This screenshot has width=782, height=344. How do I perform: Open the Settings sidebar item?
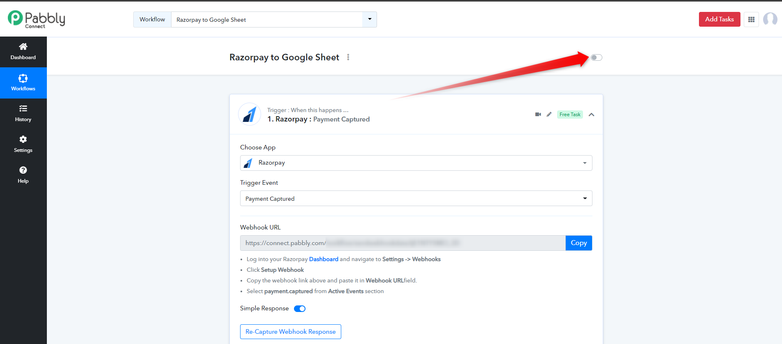(x=23, y=144)
